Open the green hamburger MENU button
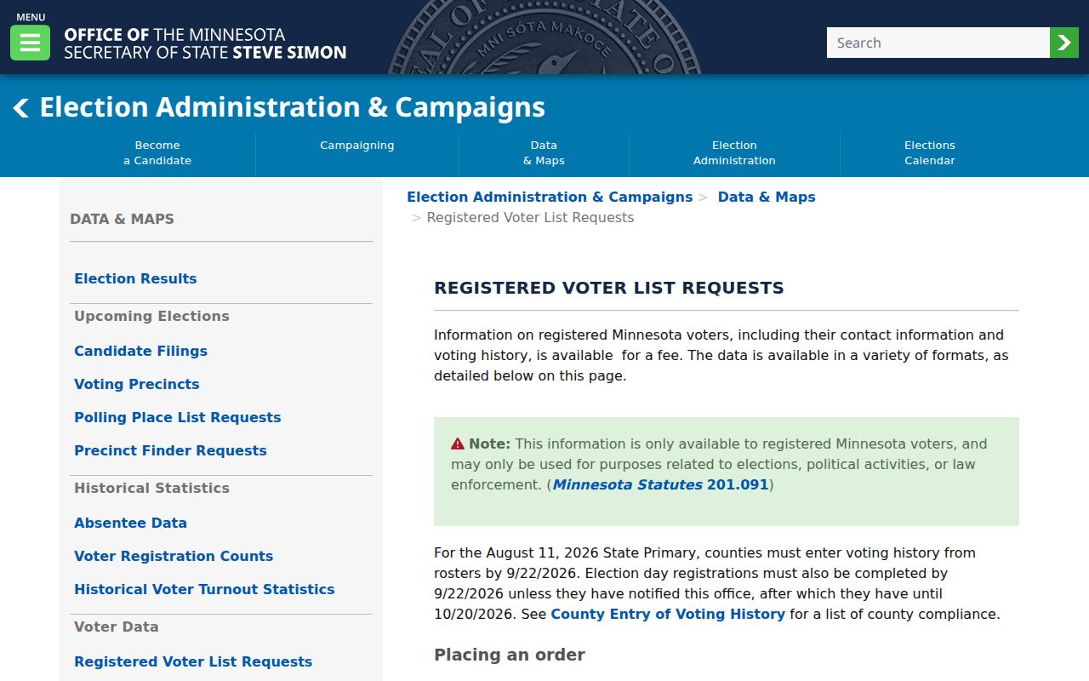Viewport: 1089px width, 681px height. coord(30,43)
